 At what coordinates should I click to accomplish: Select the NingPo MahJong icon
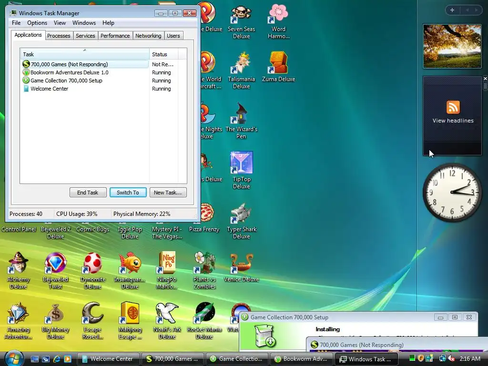click(x=167, y=271)
